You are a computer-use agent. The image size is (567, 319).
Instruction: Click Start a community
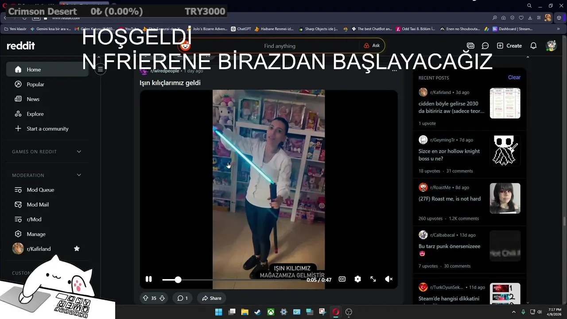(47, 128)
